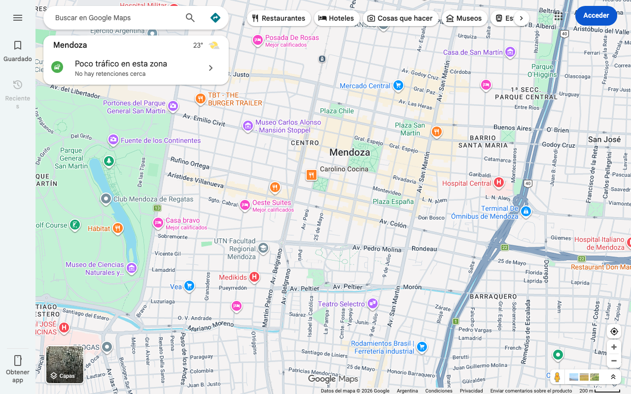Open traffic details via the card chevron

coord(210,68)
